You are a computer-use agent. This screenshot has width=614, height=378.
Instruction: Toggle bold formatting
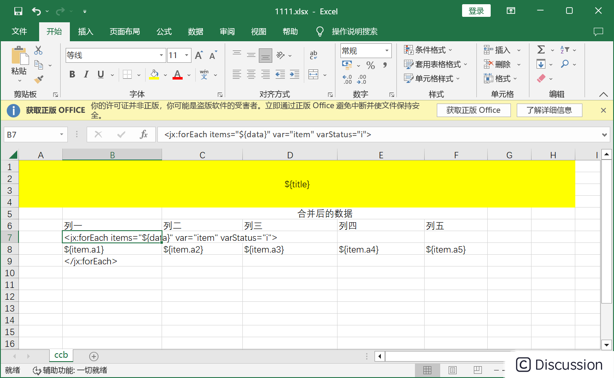pos(72,74)
